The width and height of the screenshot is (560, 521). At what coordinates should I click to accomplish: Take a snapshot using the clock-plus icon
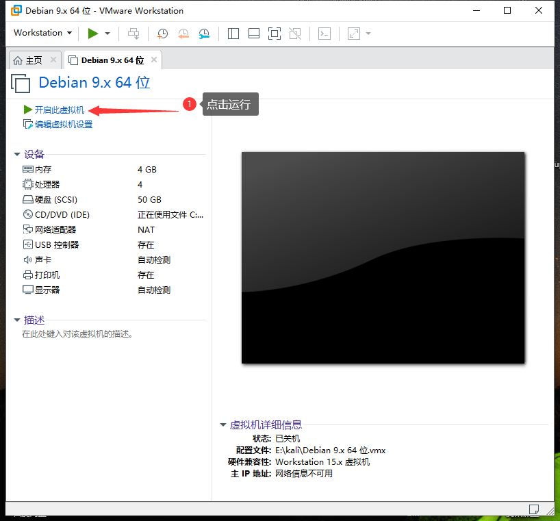pos(162,34)
